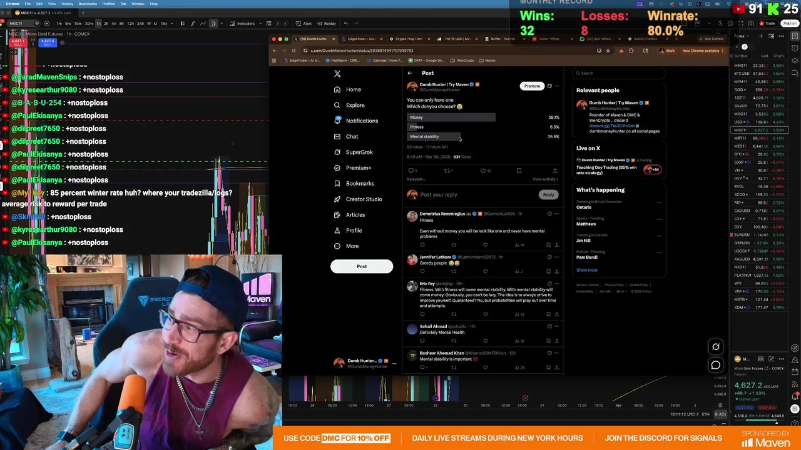Viewport: 801px width, 450px height.
Task: Open TradingView Alert tool
Action: pyautogui.click(x=304, y=24)
